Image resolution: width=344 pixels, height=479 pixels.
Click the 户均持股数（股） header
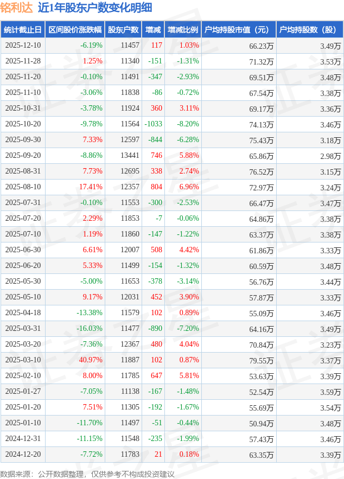pos(310,30)
